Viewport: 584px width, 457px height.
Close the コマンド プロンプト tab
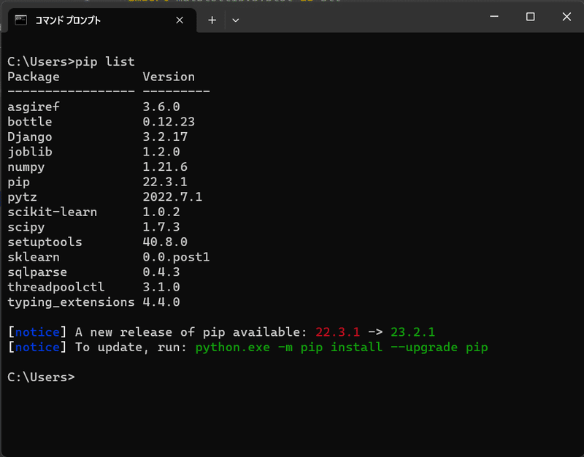(180, 20)
